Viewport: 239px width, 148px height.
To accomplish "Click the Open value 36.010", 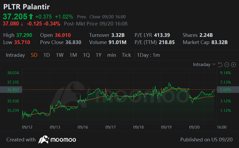I will (x=63, y=35).
